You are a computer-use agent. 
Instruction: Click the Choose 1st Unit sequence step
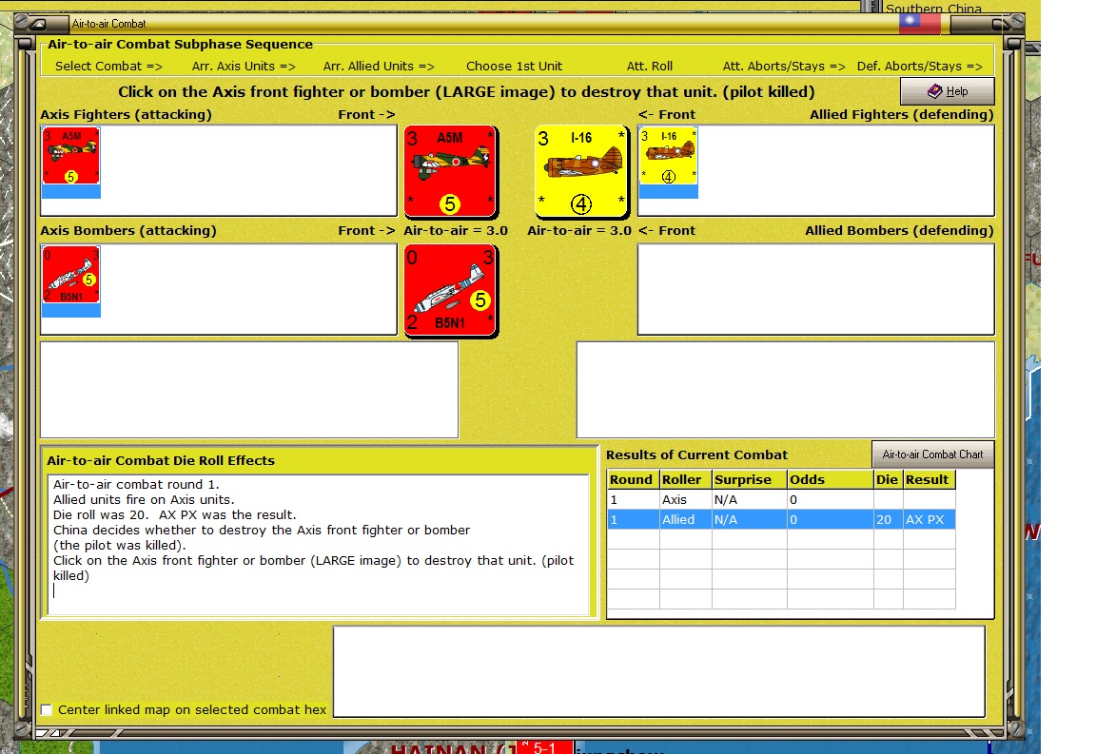pos(514,67)
